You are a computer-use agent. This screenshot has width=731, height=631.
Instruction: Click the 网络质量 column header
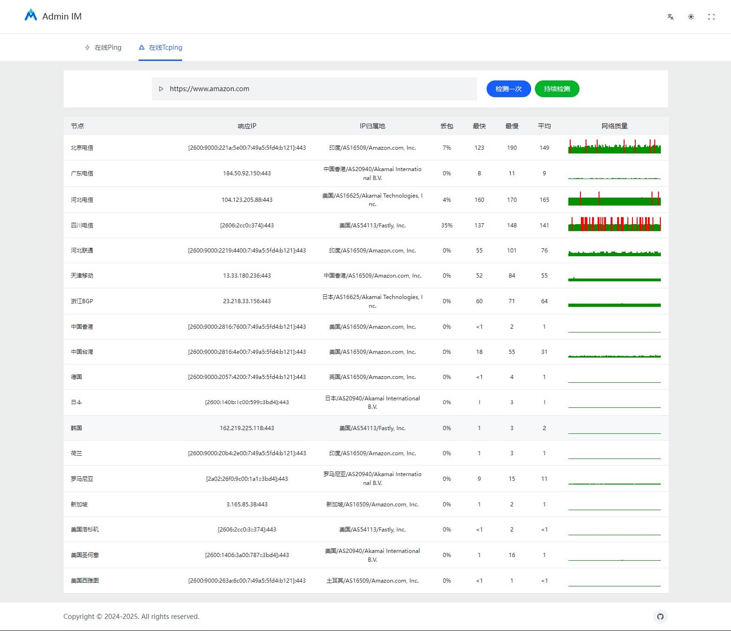[614, 126]
